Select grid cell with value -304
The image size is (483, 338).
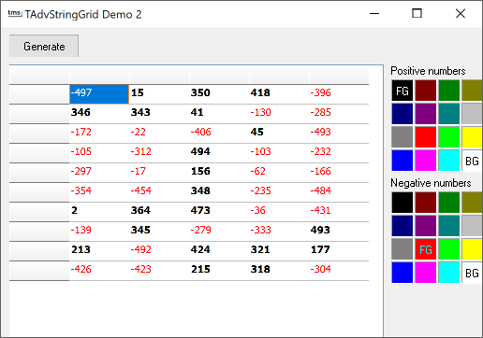pos(339,271)
